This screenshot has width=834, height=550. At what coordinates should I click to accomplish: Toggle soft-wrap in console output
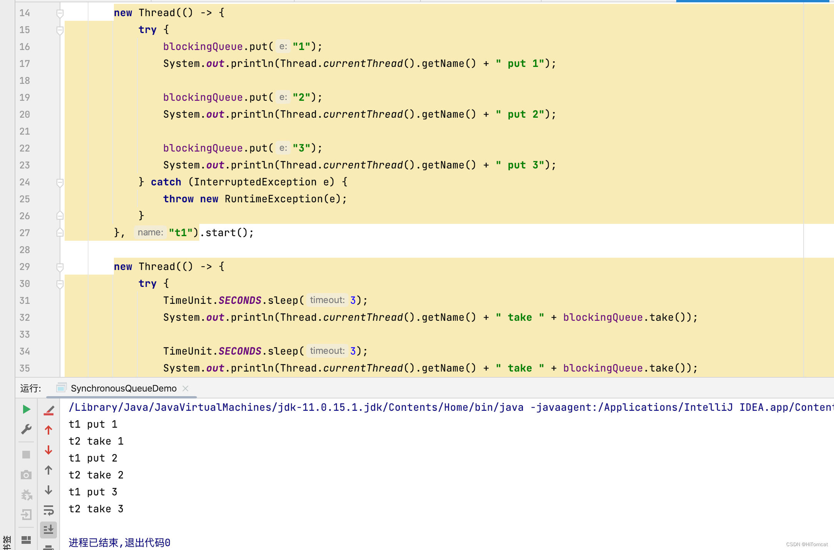point(48,510)
